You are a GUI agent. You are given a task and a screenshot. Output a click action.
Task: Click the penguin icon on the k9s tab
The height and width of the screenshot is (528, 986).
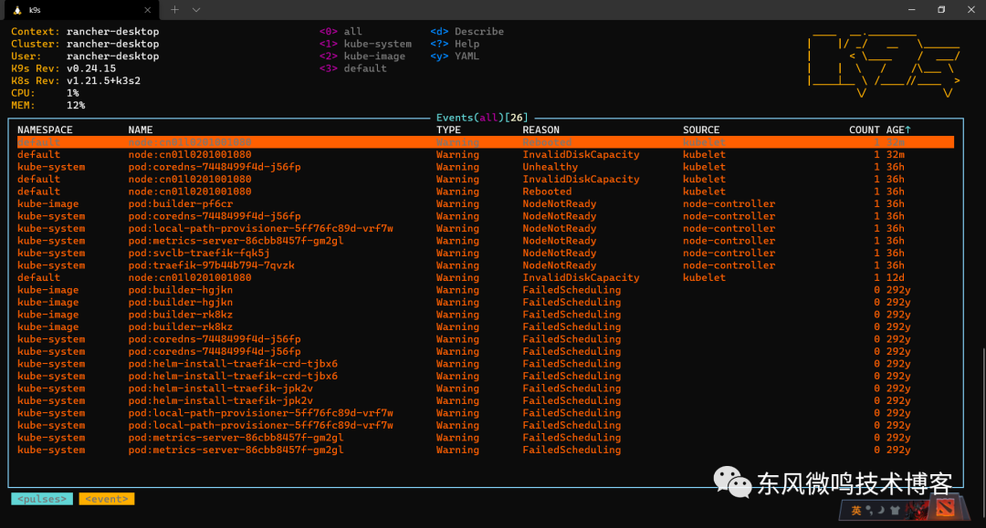tap(17, 10)
